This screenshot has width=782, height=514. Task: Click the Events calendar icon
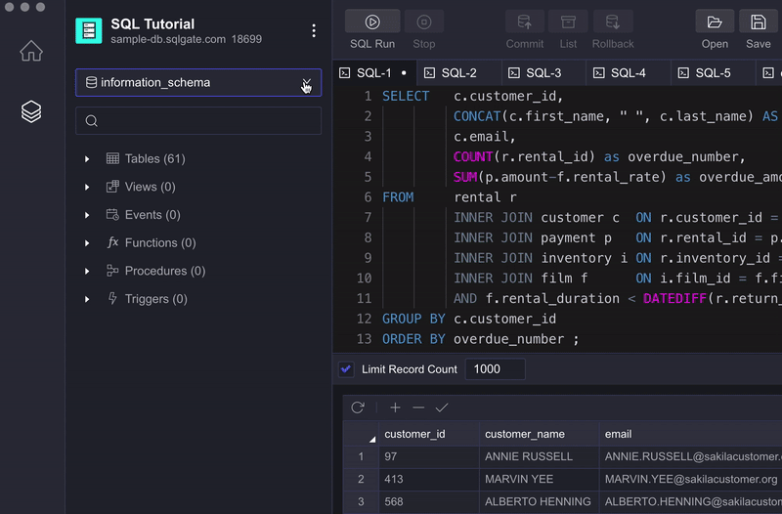click(x=112, y=214)
